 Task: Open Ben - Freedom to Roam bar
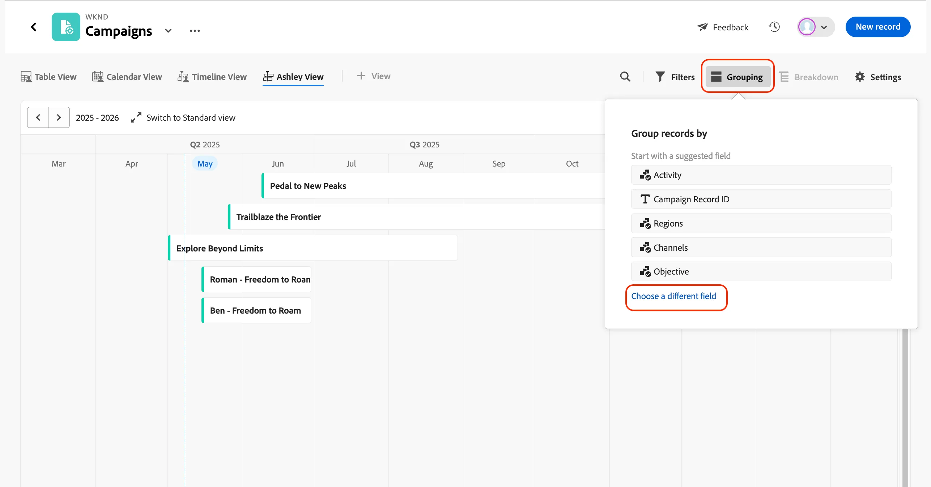click(x=256, y=310)
